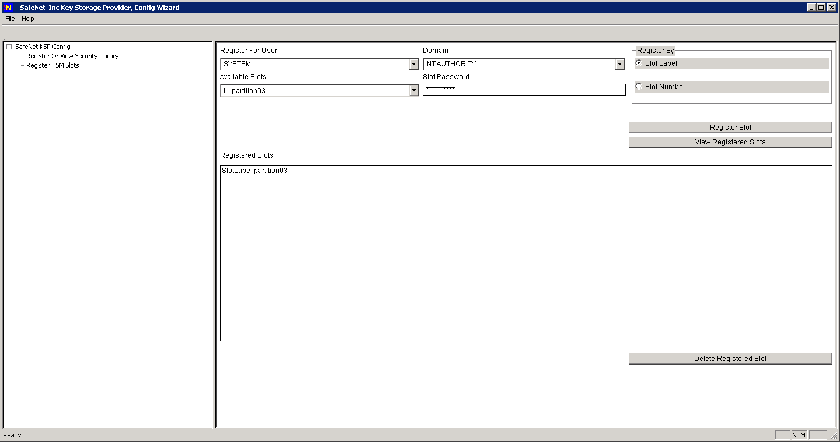Click SYSTEM value in Register For User box
This screenshot has height=442, width=840.
click(x=237, y=64)
